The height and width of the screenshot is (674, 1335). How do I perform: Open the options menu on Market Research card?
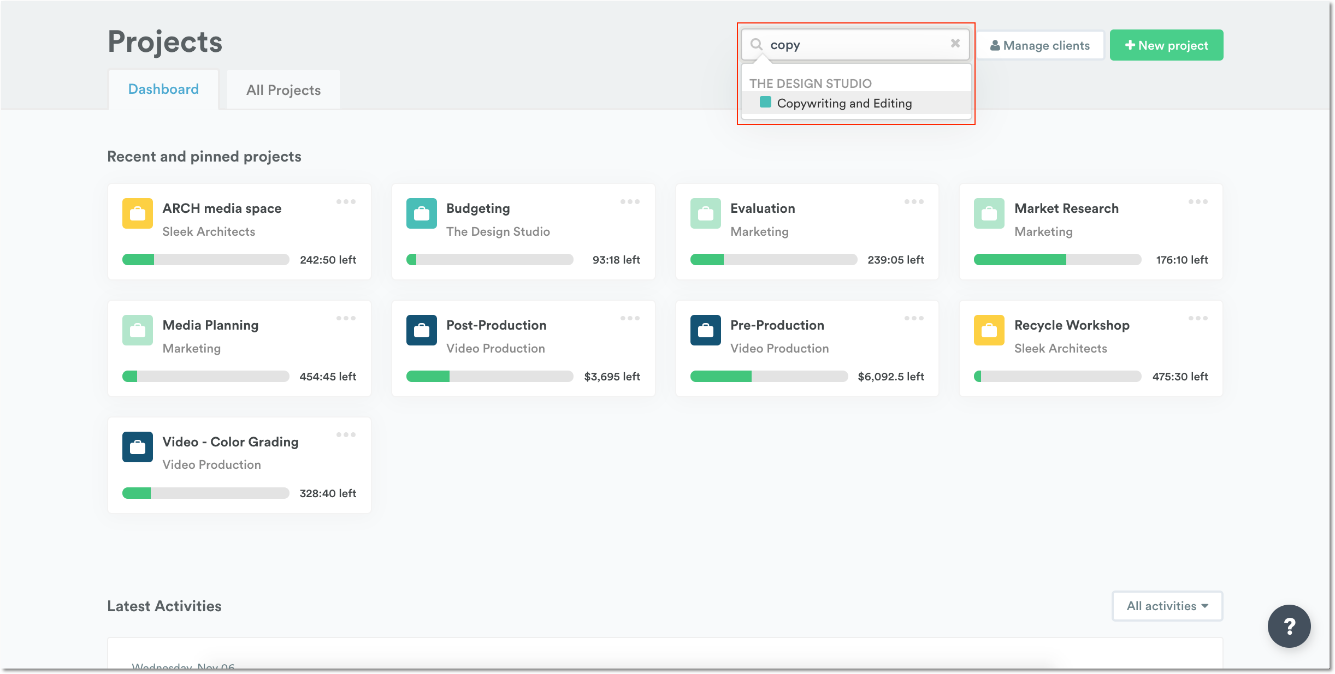click(1197, 201)
